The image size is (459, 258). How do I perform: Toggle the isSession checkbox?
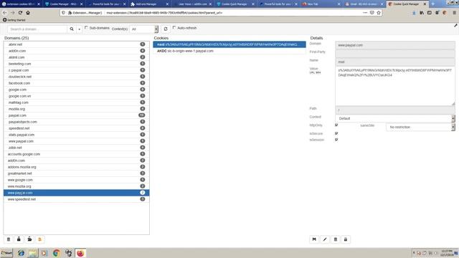click(336, 140)
